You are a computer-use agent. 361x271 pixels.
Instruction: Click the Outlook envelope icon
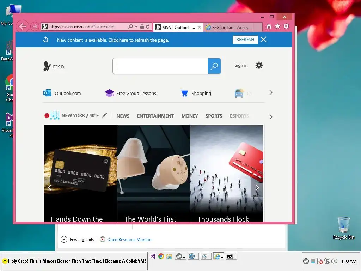47,93
